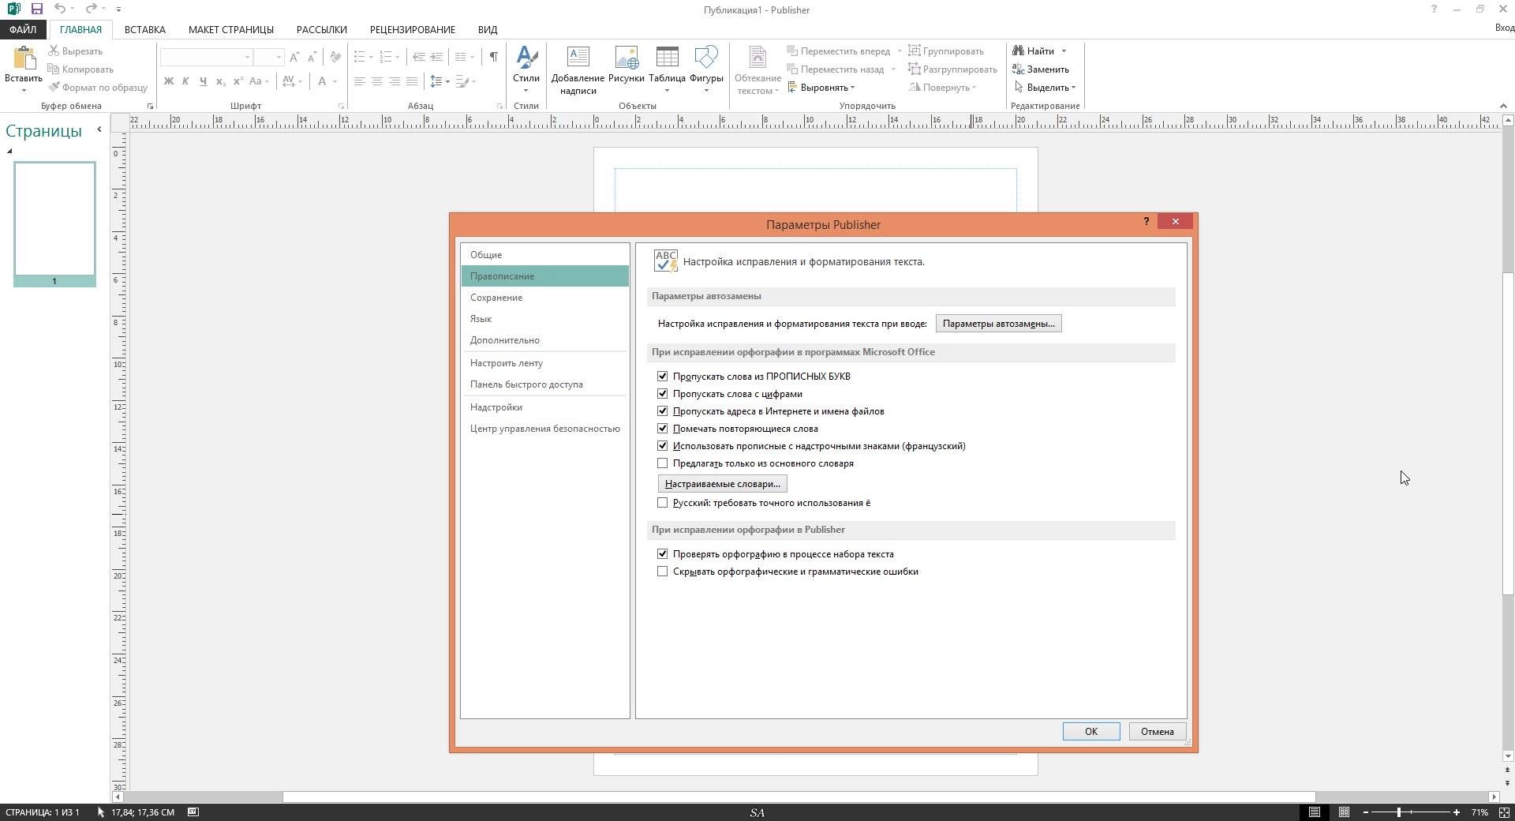The width and height of the screenshot is (1515, 821).
Task: Click the Shapes (Фигуры) icon
Action: click(706, 58)
